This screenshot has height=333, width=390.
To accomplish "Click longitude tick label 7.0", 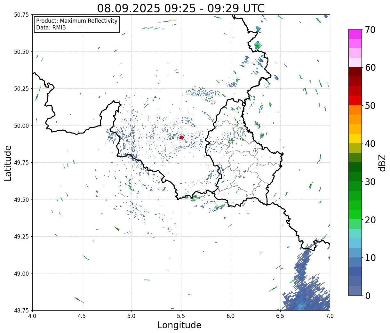I will (330, 316).
